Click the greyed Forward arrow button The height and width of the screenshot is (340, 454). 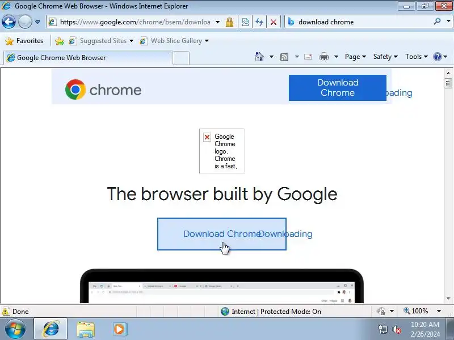coord(25,22)
